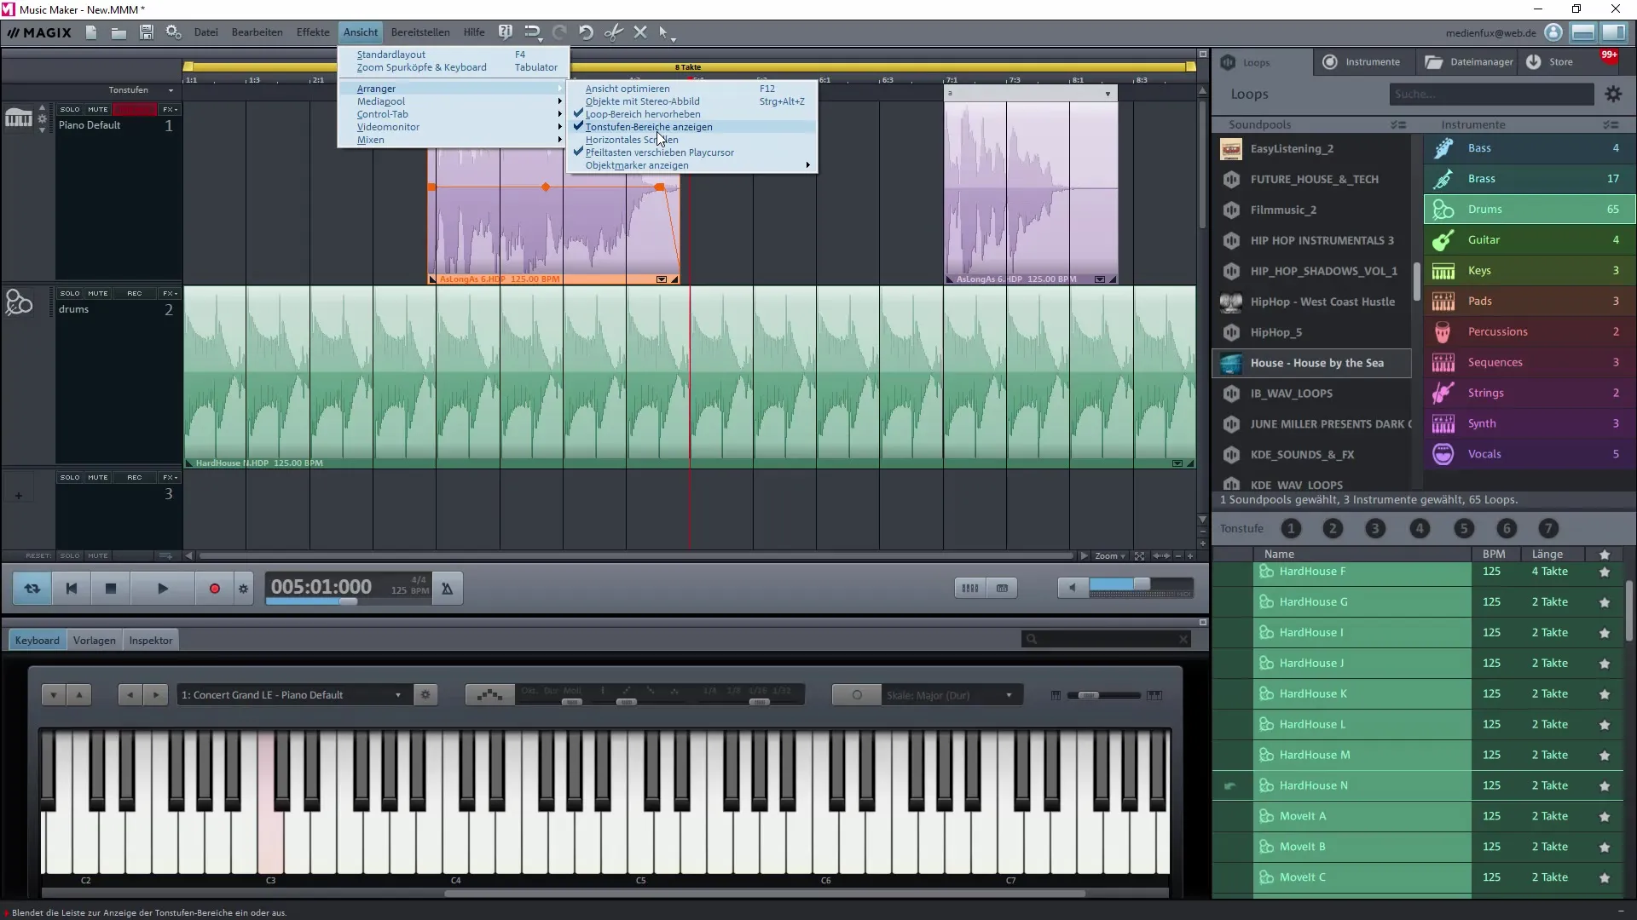1637x920 pixels.
Task: Solo the Piano Default track
Action: 70,109
